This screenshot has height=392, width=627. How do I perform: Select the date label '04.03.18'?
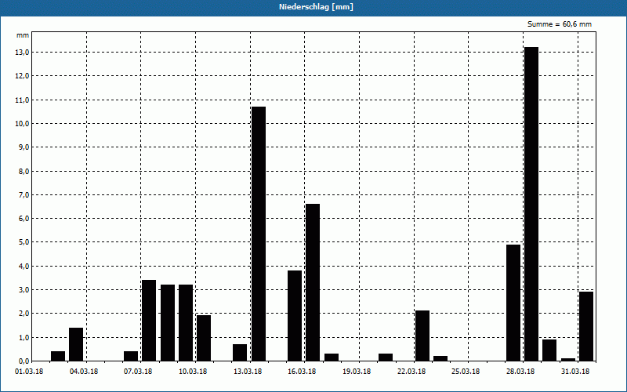point(83,372)
